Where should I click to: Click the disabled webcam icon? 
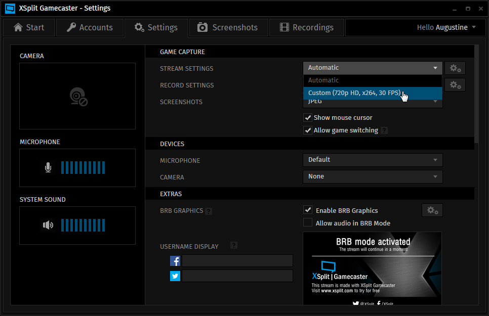(78, 97)
